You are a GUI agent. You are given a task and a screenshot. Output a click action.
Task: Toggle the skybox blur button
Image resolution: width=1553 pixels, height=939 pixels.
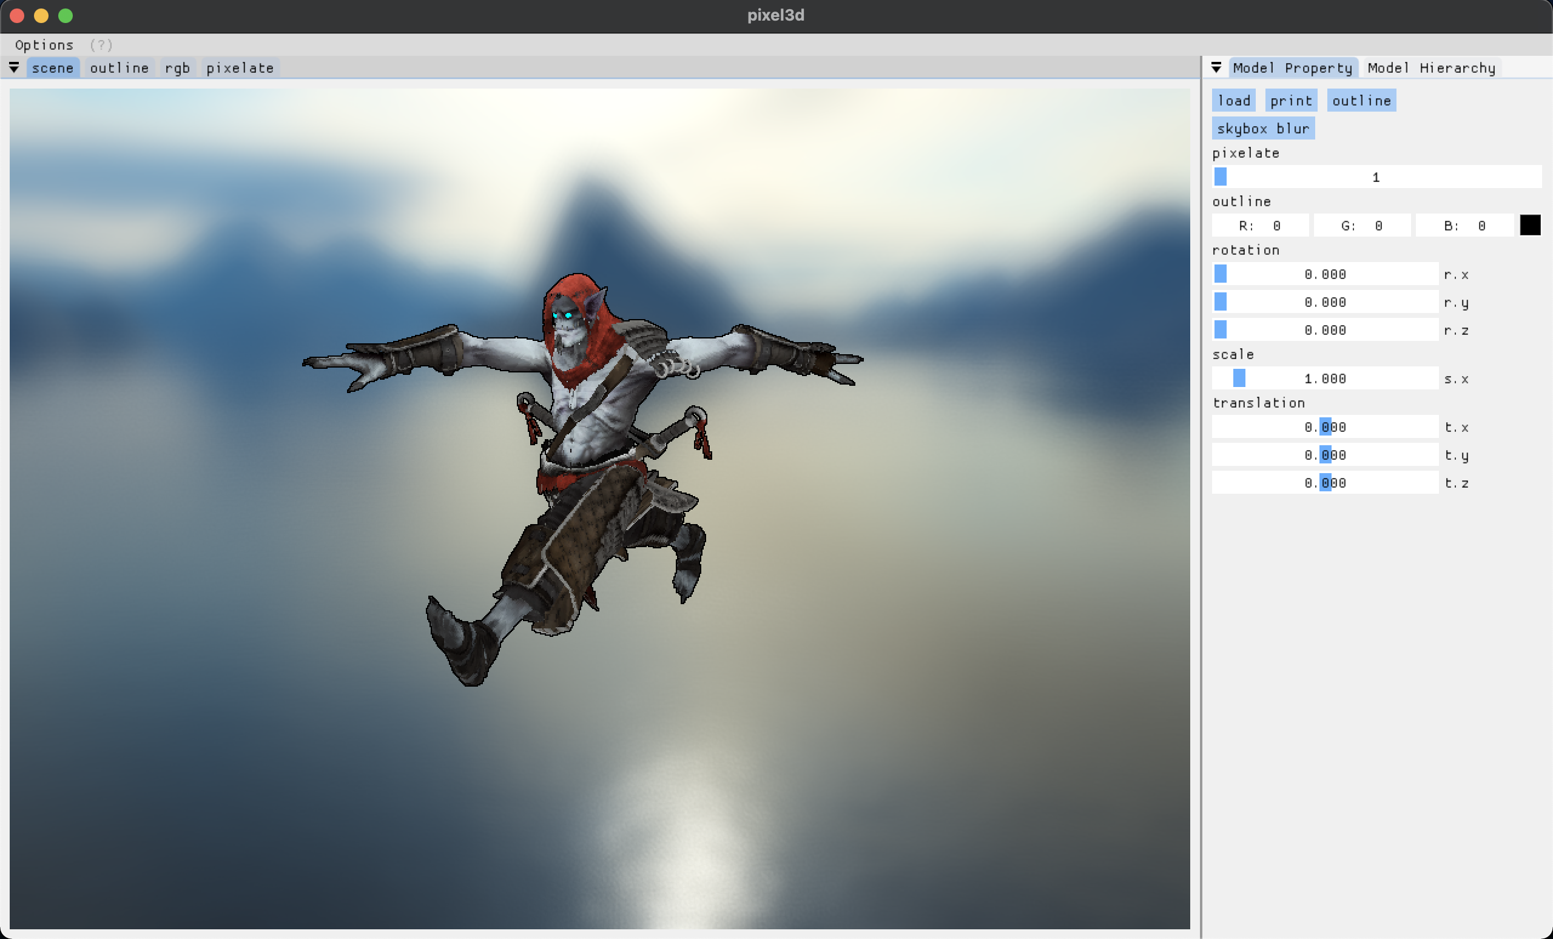pos(1263,128)
